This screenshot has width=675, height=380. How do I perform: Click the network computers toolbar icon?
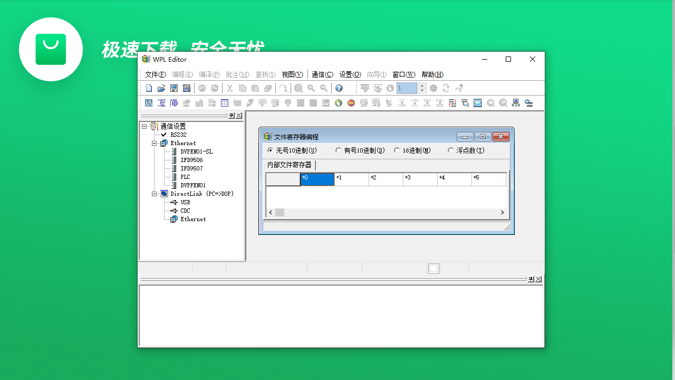tap(516, 103)
